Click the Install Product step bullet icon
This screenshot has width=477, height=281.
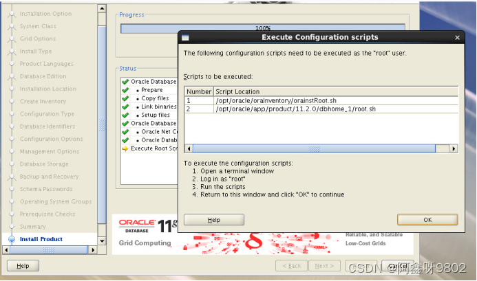pos(12,239)
